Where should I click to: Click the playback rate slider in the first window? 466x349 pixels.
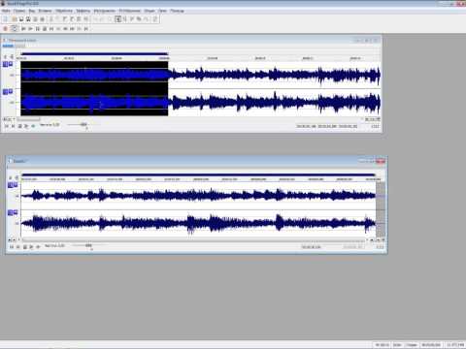click(x=78, y=125)
